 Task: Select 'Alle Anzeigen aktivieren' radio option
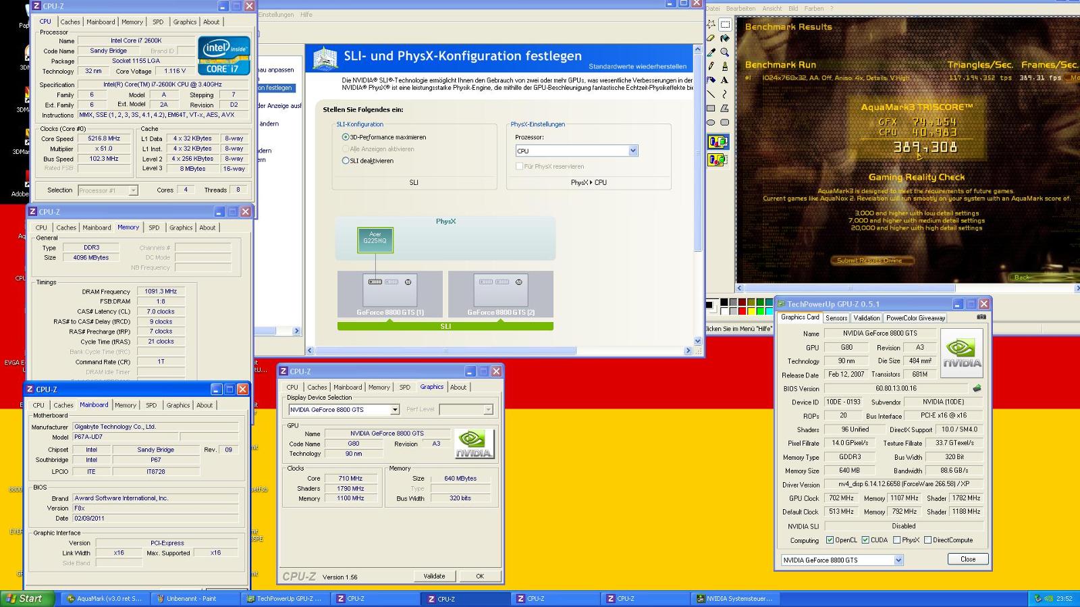tap(346, 149)
